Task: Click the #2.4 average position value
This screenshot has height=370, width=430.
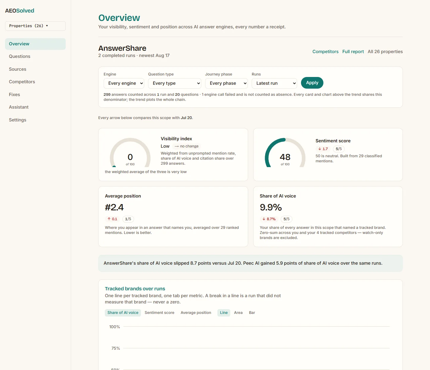Action: tap(114, 207)
